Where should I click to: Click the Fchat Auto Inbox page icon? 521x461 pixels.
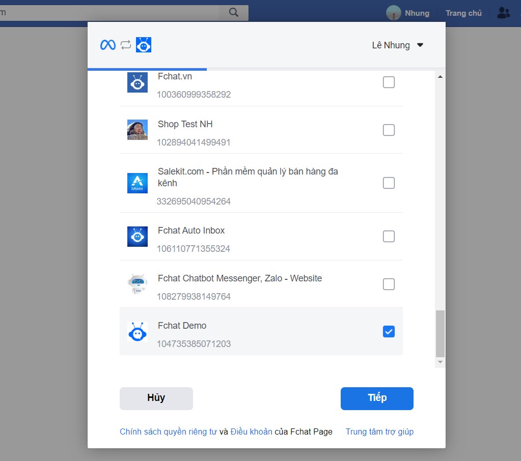pos(137,237)
